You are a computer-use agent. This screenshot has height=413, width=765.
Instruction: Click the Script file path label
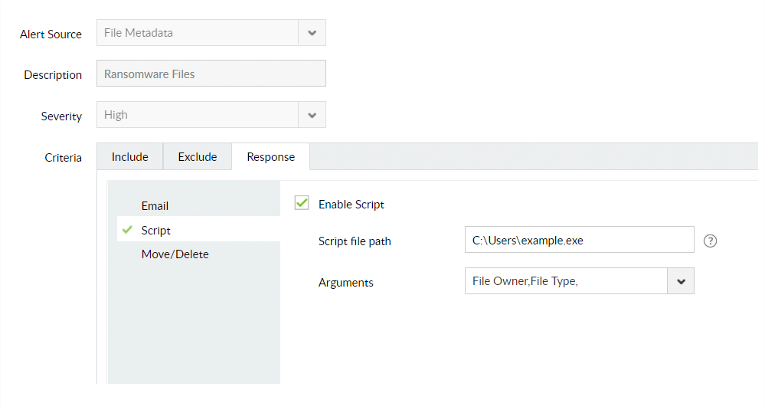[x=355, y=241]
